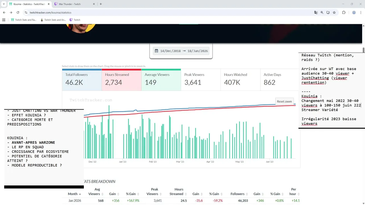Toggle Total Followers stat on chart
This screenshot has height=205, width=365.
[x=82, y=80]
